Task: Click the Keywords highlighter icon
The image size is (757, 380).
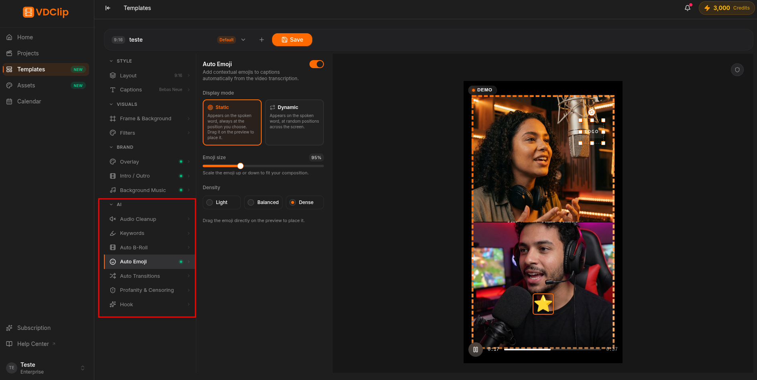Action: pos(113,233)
